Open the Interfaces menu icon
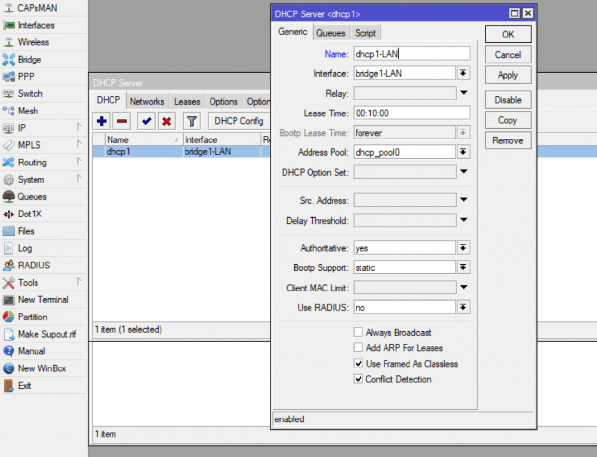 pyautogui.click(x=9, y=25)
